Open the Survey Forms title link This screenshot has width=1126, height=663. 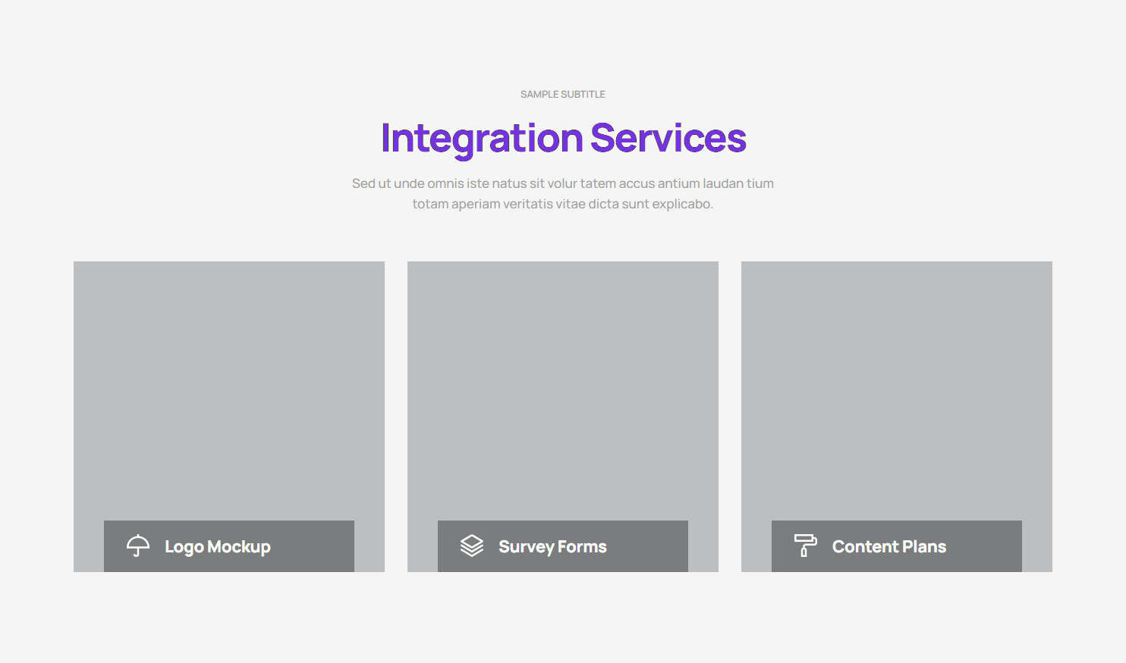click(552, 547)
